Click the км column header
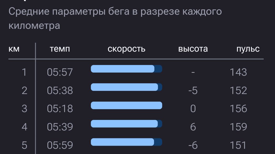This screenshot has width=275, height=154. (x=14, y=49)
